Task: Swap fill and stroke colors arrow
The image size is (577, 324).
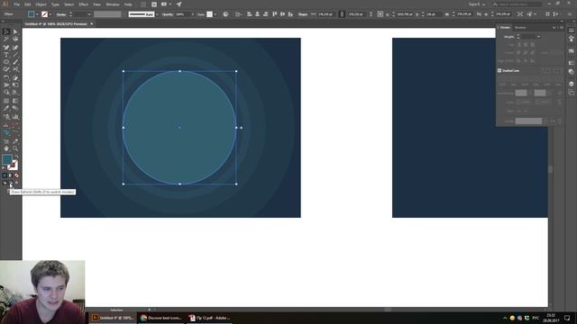Action: coord(16,157)
